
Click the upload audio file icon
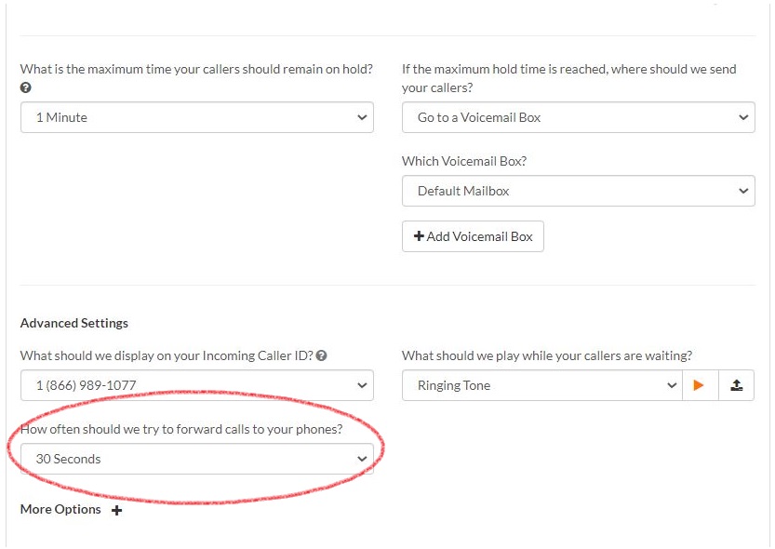pyautogui.click(x=736, y=385)
